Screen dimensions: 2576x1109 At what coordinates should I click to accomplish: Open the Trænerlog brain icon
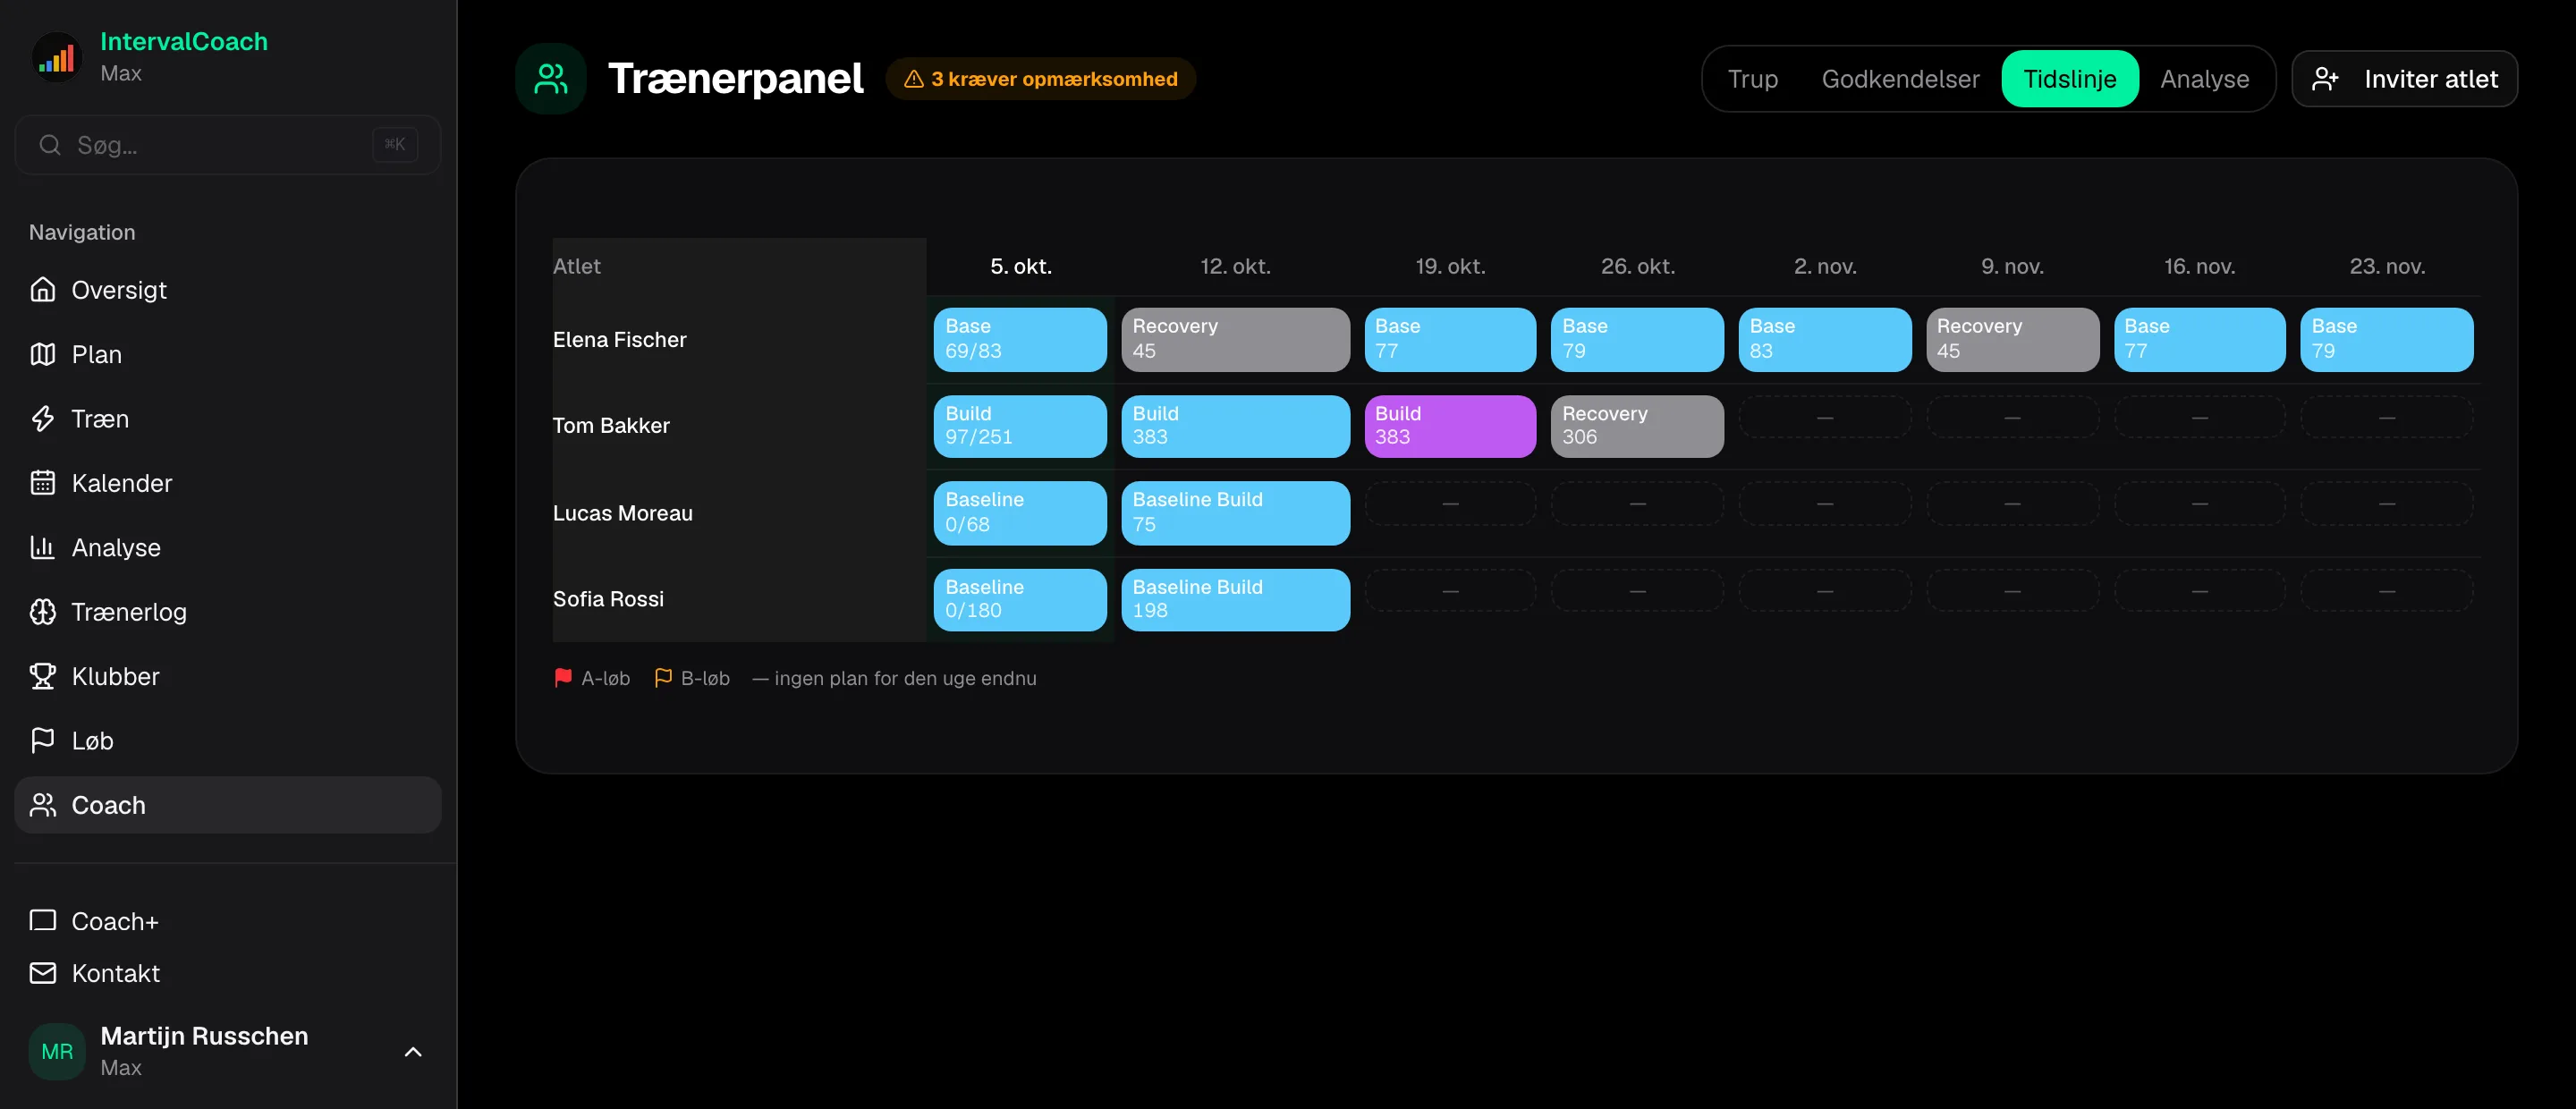[43, 611]
